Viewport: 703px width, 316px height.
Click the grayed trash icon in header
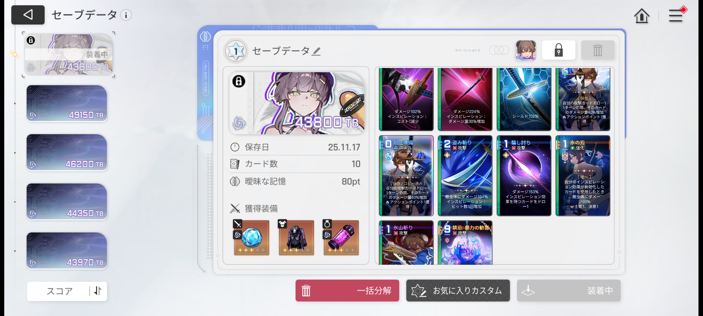pyautogui.click(x=598, y=50)
